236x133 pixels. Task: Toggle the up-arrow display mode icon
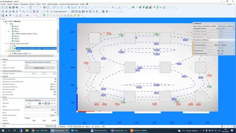[55, 103]
